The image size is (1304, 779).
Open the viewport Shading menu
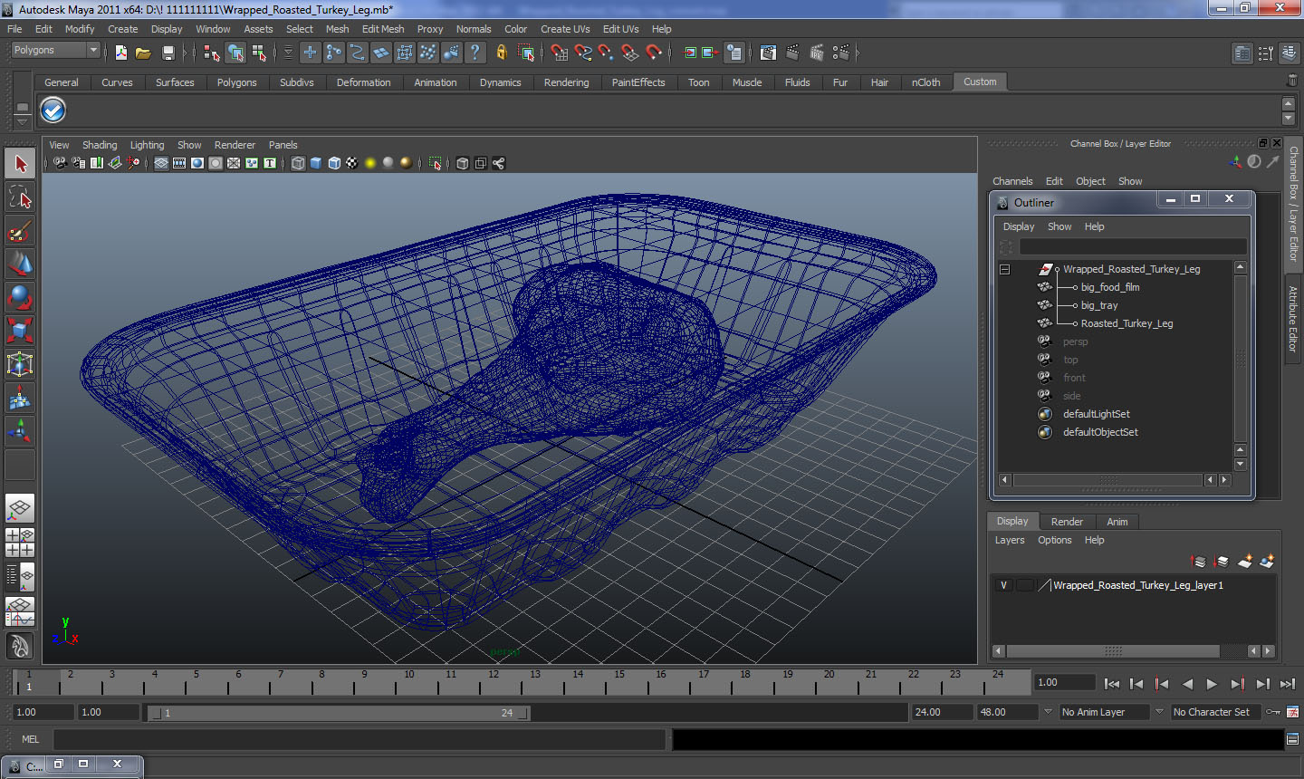100,145
